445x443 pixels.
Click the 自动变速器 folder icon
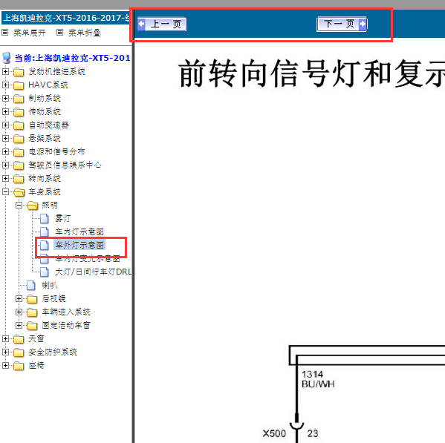coord(19,125)
